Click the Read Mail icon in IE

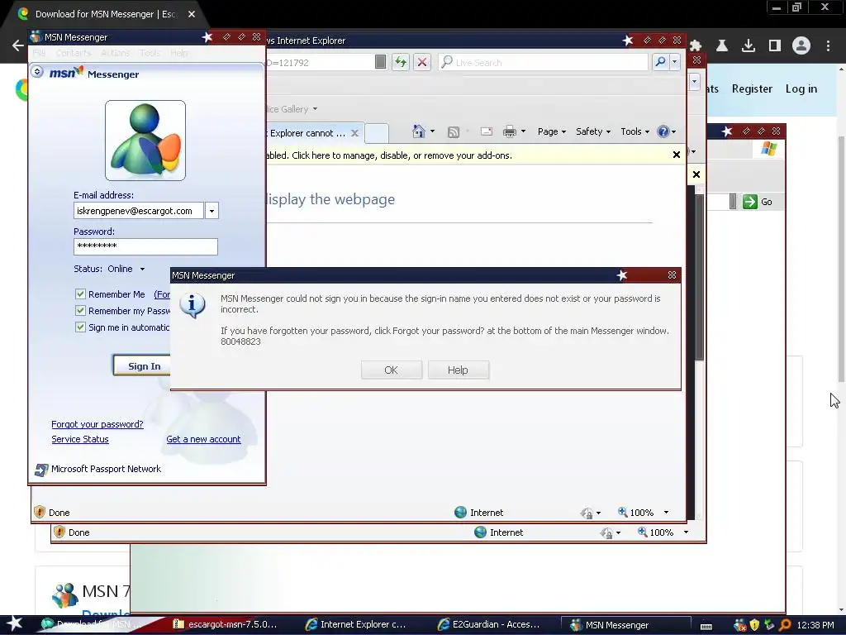(486, 131)
